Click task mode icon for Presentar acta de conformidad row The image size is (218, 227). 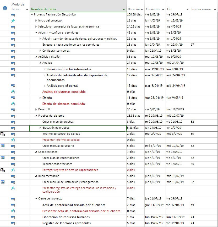coord(13,211)
